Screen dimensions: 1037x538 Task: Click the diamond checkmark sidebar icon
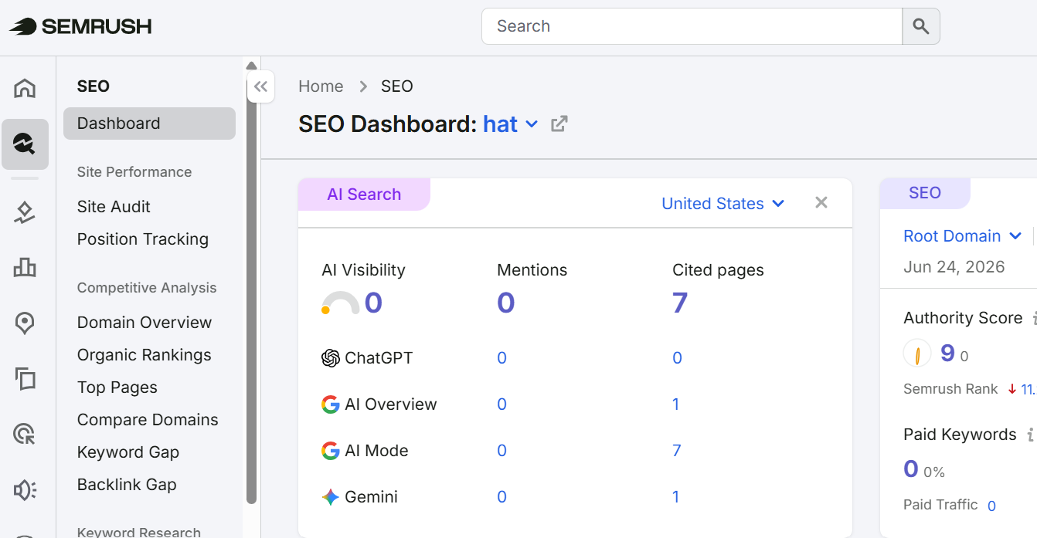point(25,212)
